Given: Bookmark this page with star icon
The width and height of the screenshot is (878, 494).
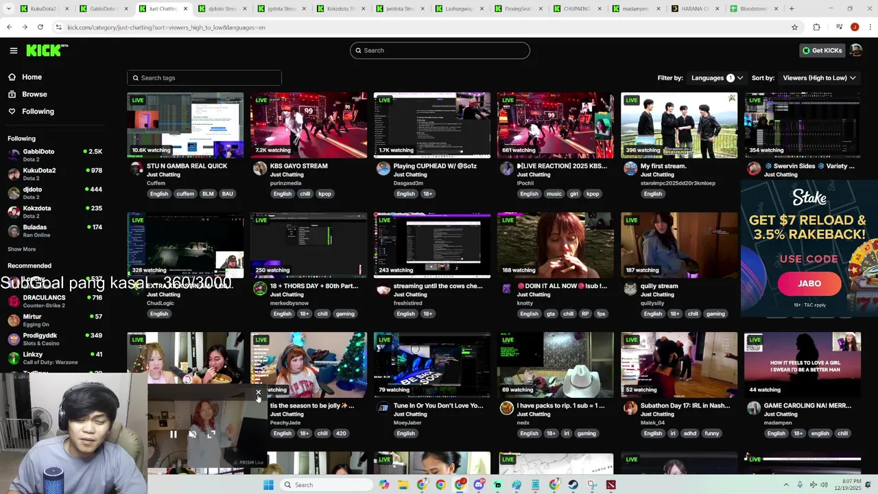Looking at the screenshot, I should (x=794, y=27).
